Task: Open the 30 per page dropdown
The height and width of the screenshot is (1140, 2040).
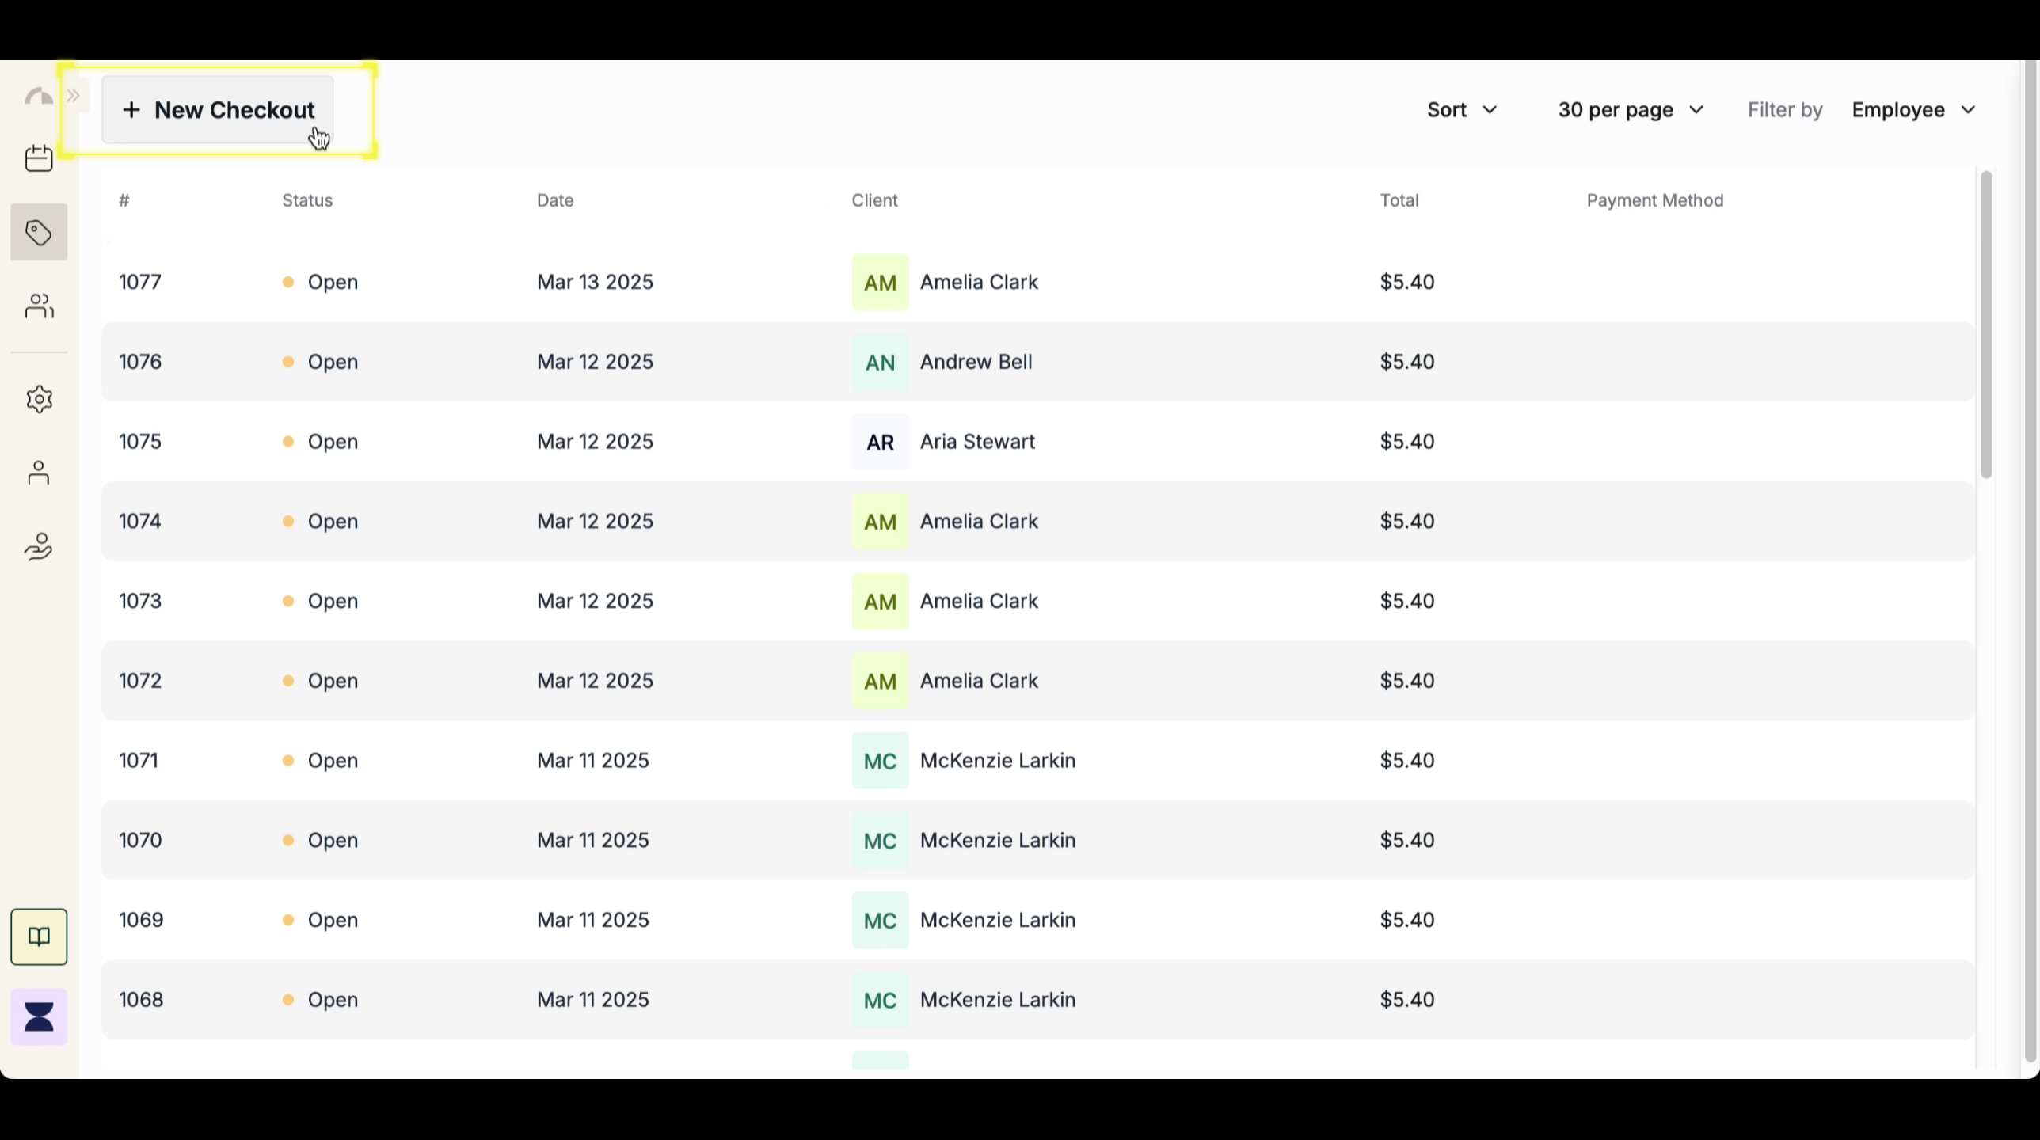Action: click(x=1631, y=109)
